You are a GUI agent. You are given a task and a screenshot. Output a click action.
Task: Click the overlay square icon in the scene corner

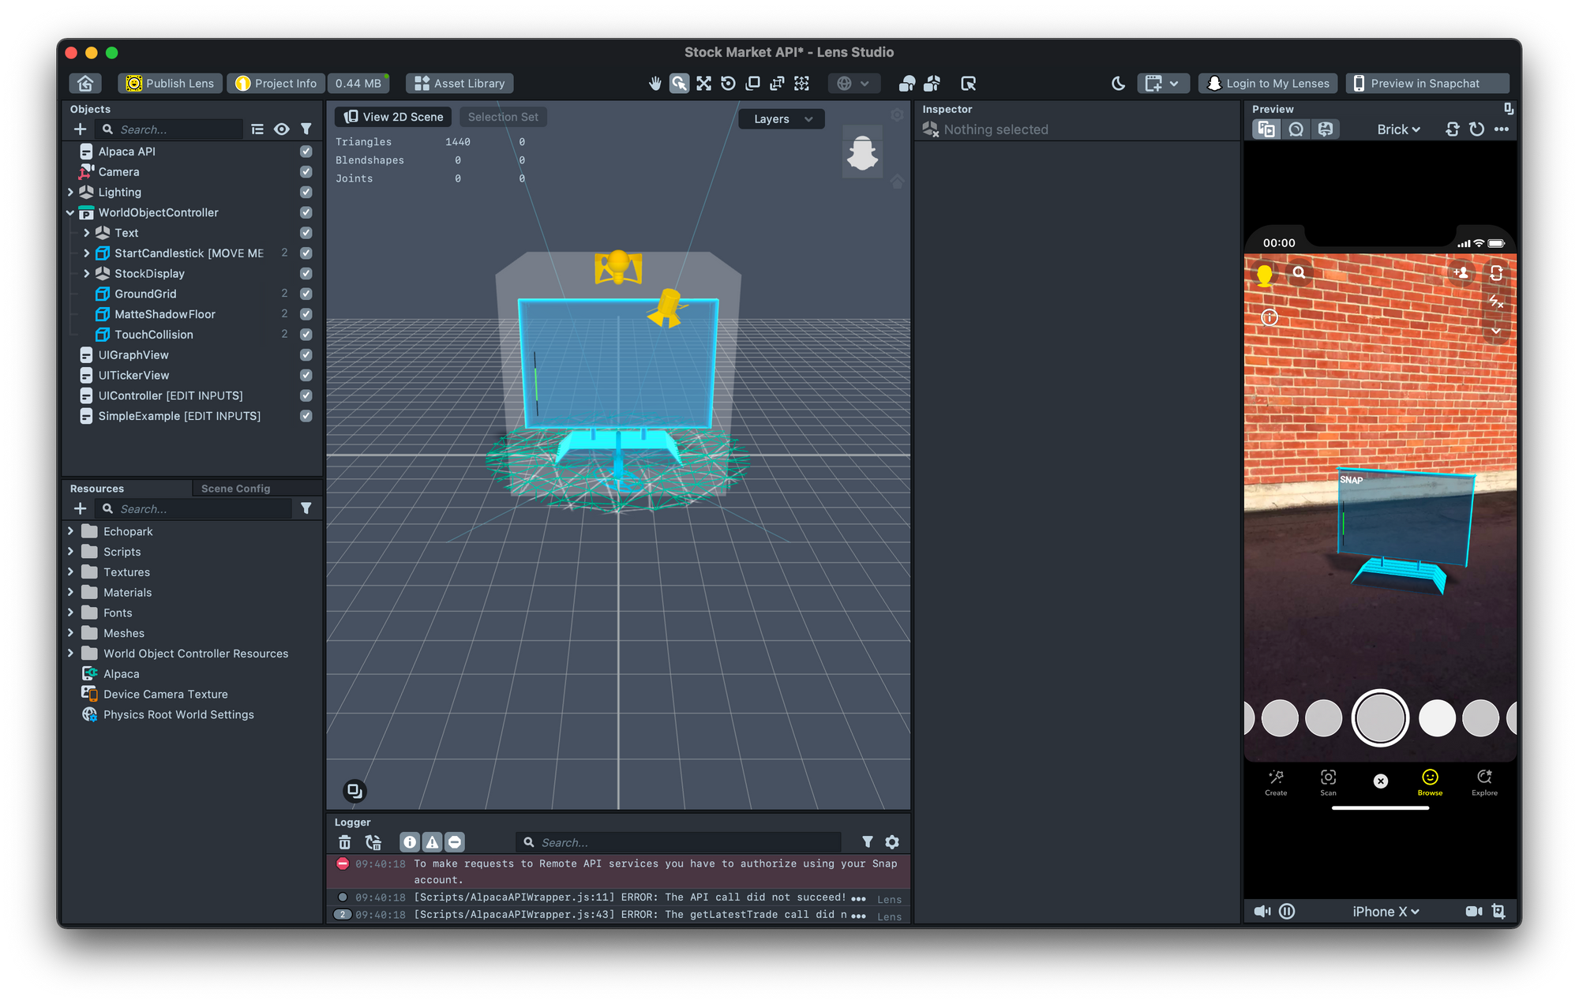pos(354,790)
